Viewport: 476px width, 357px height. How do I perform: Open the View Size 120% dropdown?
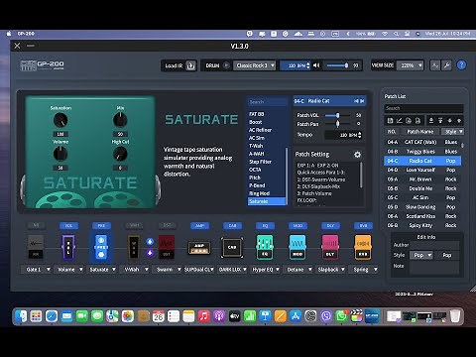tap(410, 65)
